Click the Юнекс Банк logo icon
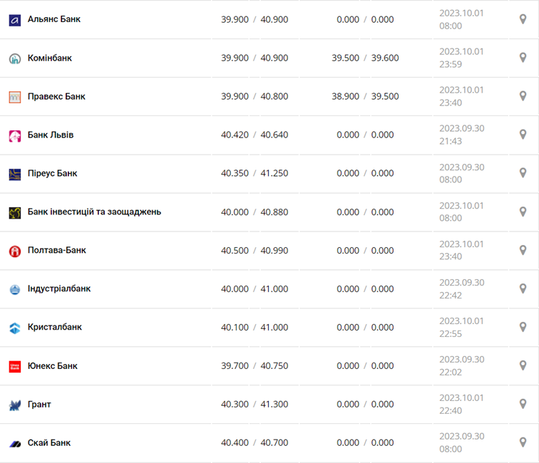 (15, 366)
